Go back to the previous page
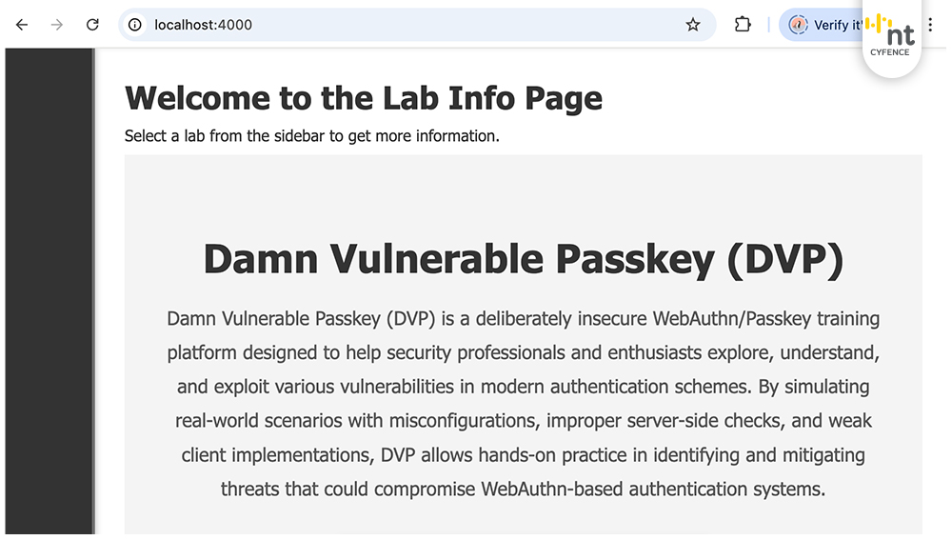The image size is (952, 540). [22, 25]
